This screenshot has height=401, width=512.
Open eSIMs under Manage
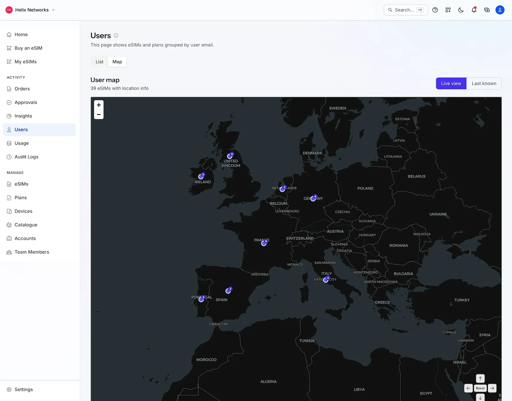(x=39, y=184)
